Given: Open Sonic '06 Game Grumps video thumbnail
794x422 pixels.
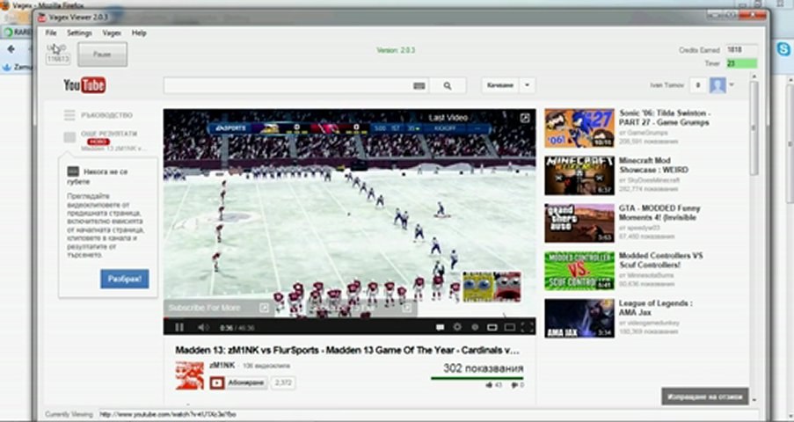Looking at the screenshot, I should 579,128.
